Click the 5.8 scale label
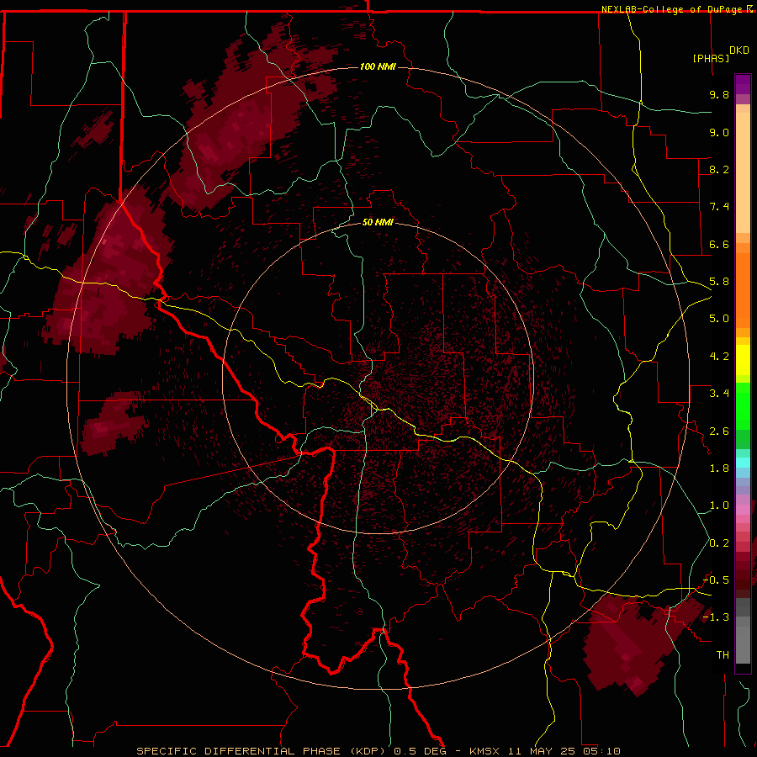Screen dimensions: 757x757 (x=719, y=282)
